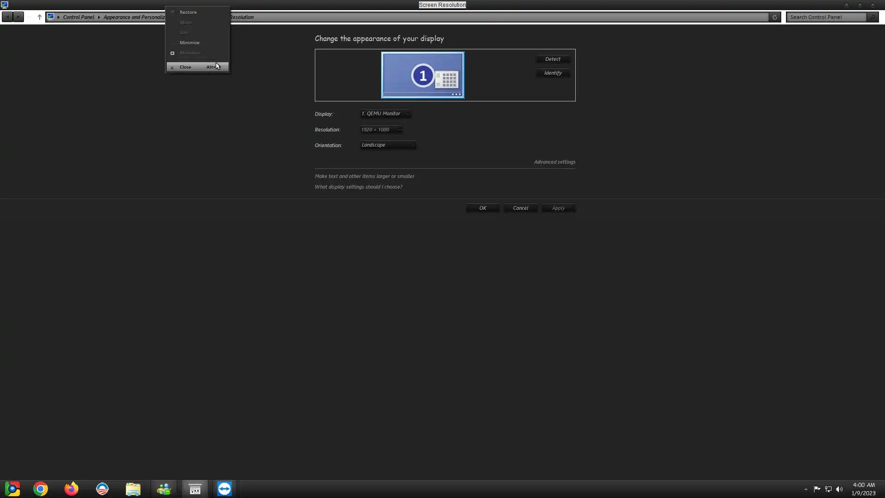Open TeamViewer from the taskbar
The image size is (885, 498).
click(x=224, y=489)
